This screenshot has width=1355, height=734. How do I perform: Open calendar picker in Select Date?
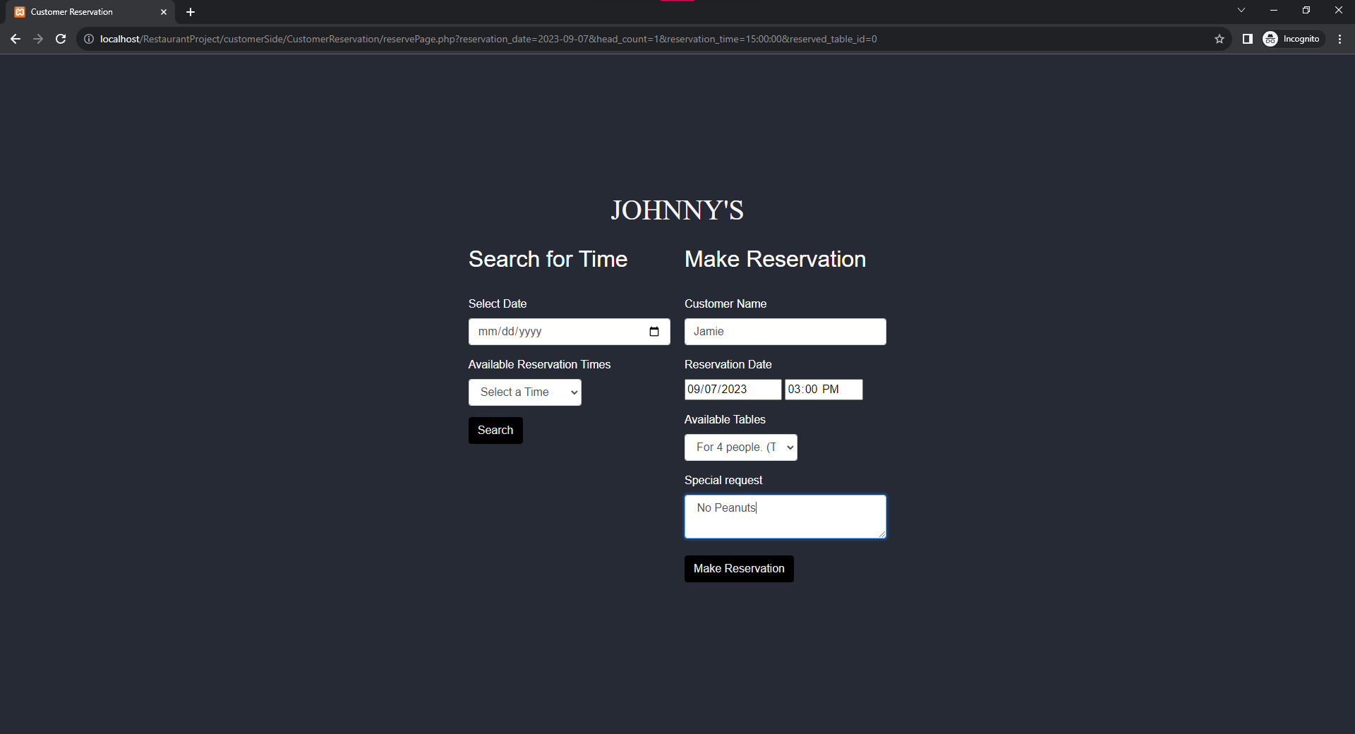pos(654,332)
